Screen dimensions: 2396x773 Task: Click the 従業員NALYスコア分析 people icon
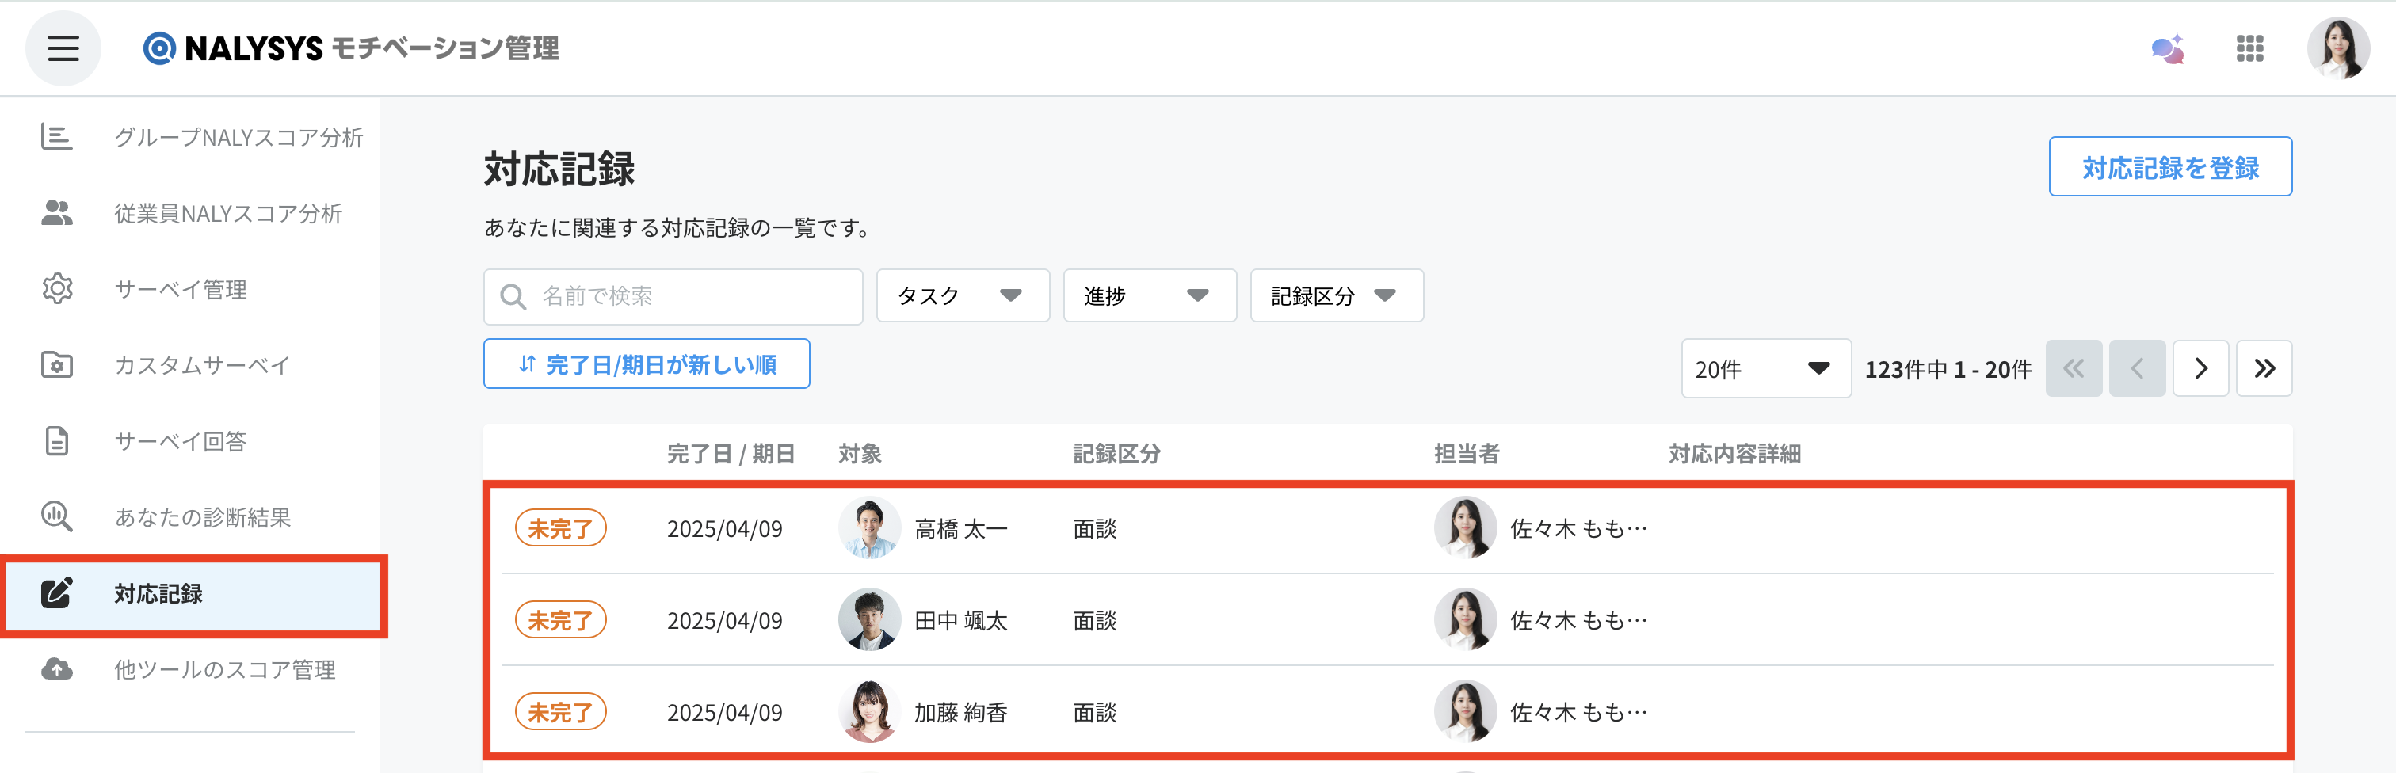[x=57, y=213]
